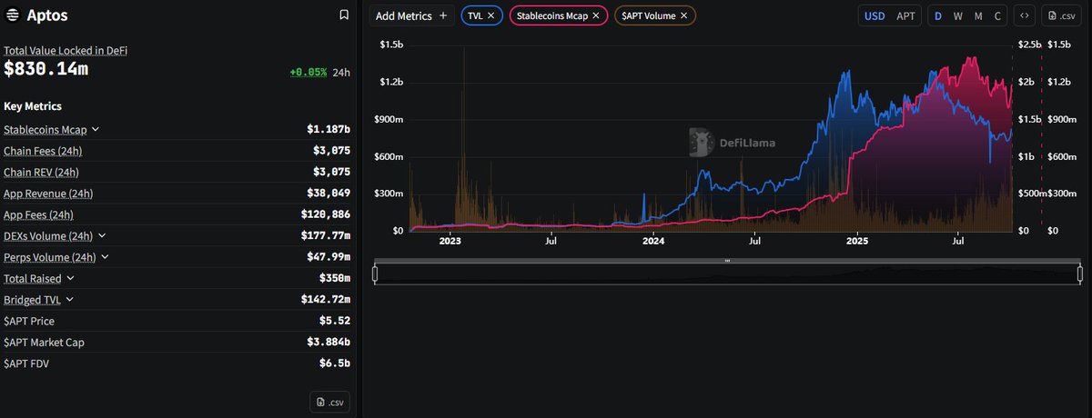Click the $APT Market Cap value $3.884b
Screen dimensions: 1092x418
[x=329, y=342]
